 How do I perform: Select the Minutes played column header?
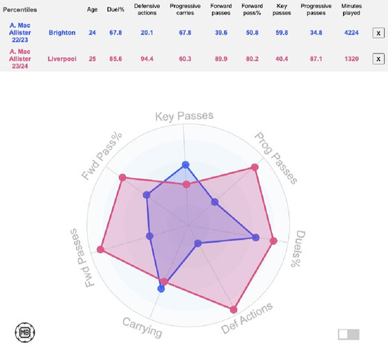click(351, 10)
